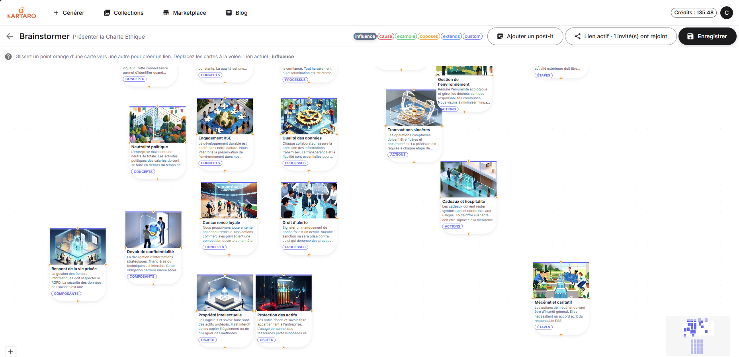Viewport: 739px width, 357px height.
Task: Go back using the left arrow
Action: [10, 36]
